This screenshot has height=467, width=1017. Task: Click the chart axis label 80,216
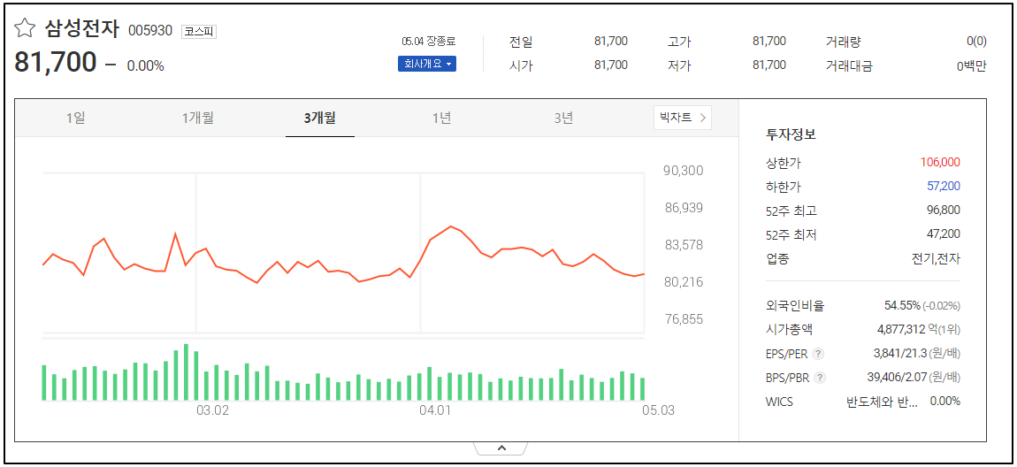point(683,282)
